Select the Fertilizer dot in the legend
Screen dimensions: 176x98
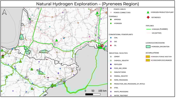[111, 64]
